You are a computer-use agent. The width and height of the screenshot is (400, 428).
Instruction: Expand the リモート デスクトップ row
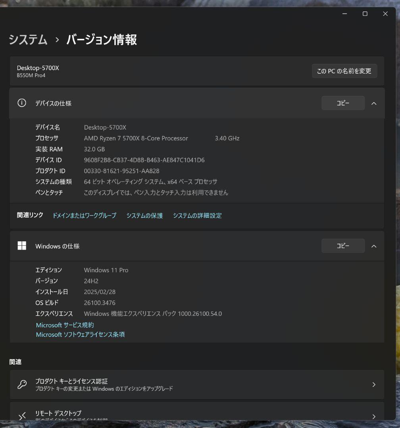(373, 416)
